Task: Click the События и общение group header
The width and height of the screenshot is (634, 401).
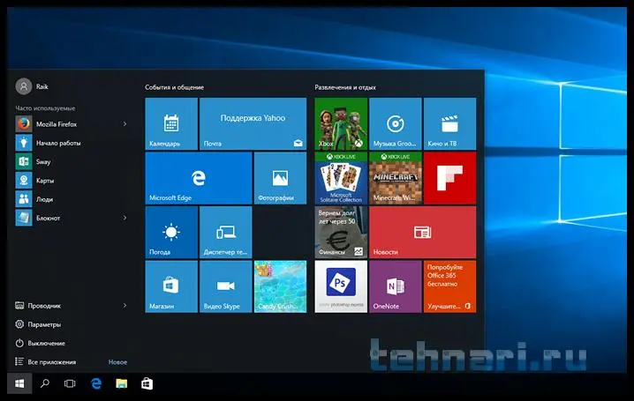Action: (174, 87)
